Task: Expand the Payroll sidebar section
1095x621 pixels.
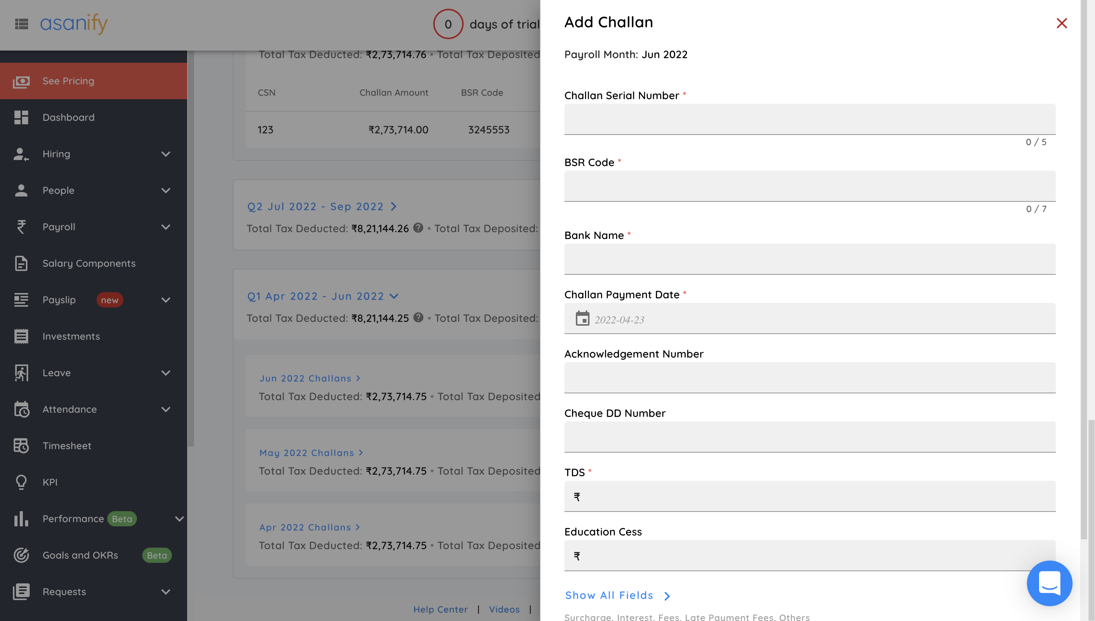Action: [165, 227]
